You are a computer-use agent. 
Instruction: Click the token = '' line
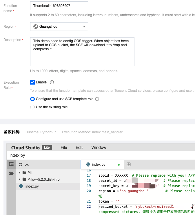pos(109,201)
